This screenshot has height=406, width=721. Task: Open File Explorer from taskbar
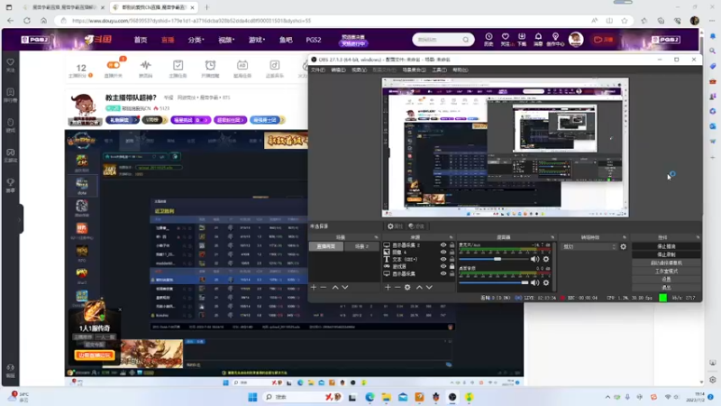point(387,397)
